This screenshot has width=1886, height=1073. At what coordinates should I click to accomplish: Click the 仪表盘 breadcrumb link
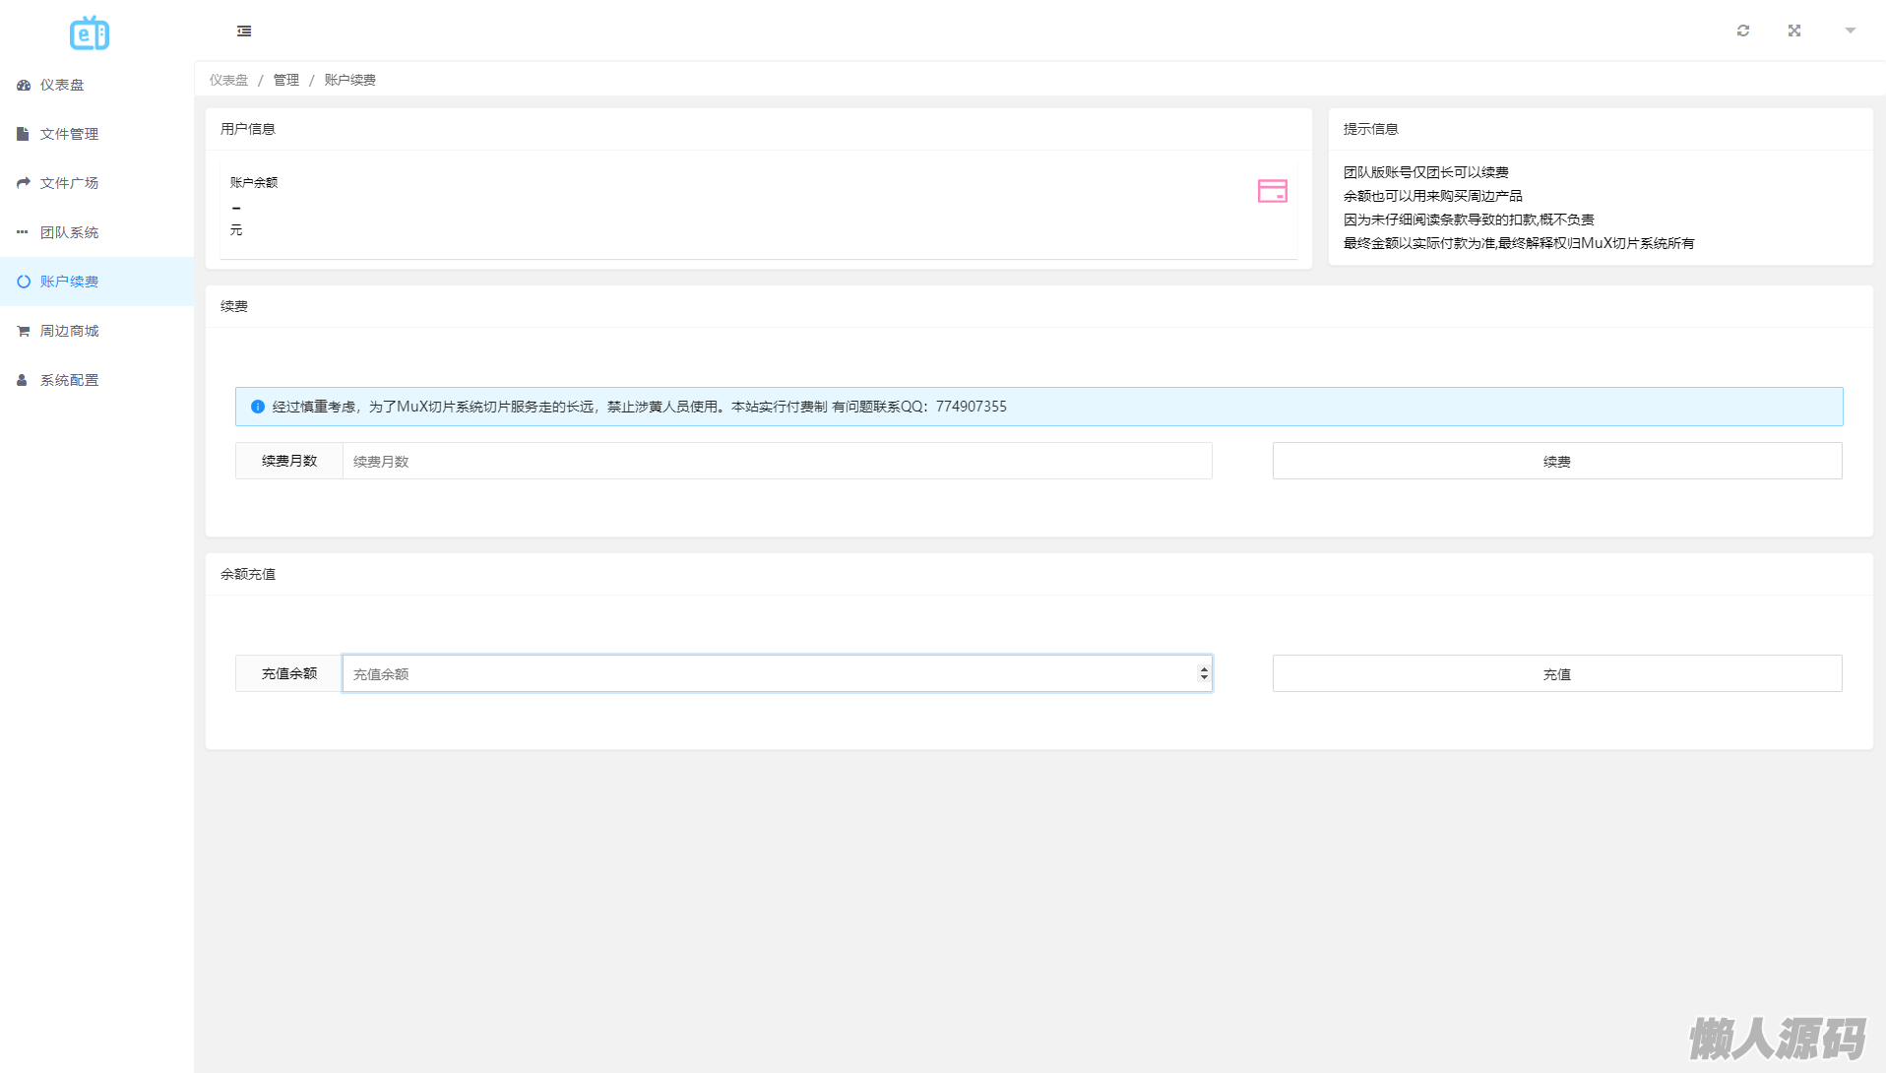coord(228,81)
